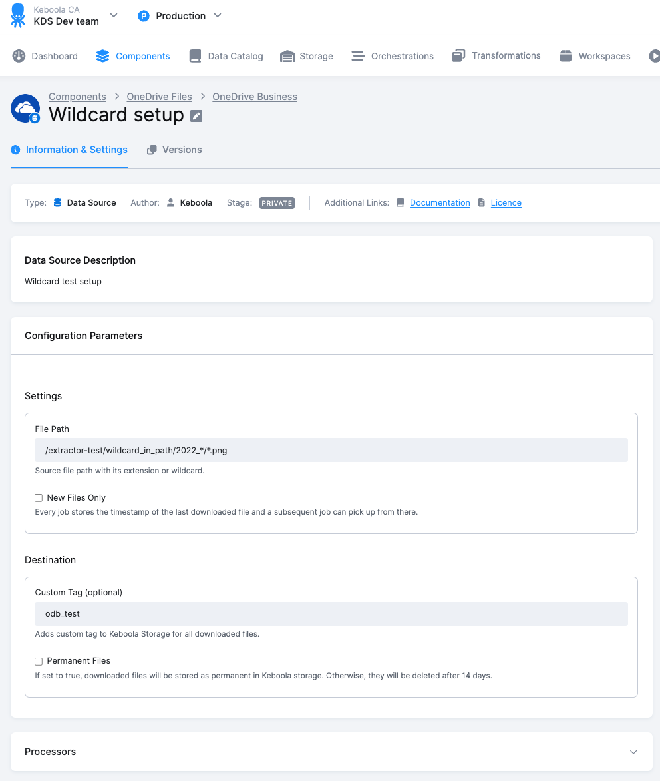Check the Permanent Files option

point(38,661)
